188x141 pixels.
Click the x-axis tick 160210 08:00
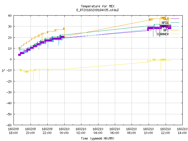tap(132, 131)
